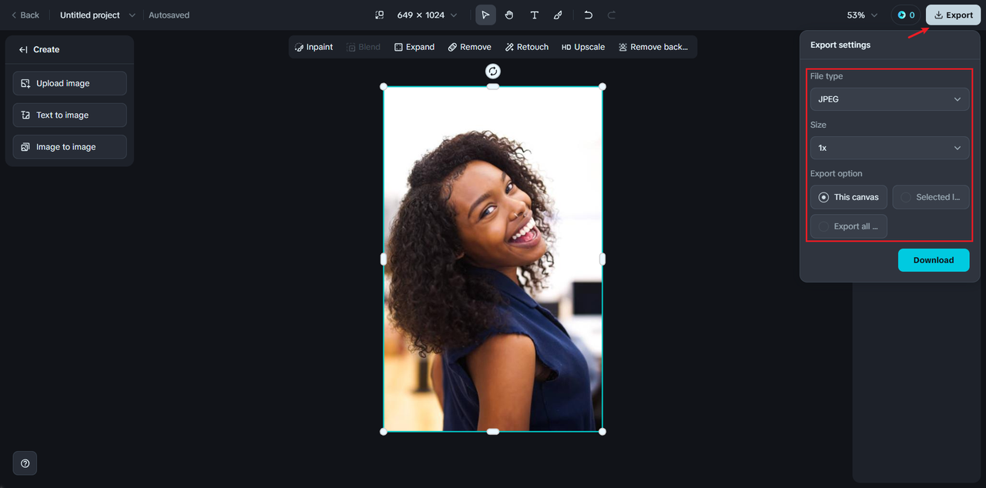The height and width of the screenshot is (488, 986).
Task: Open the Inpaint tool
Action: tap(314, 47)
